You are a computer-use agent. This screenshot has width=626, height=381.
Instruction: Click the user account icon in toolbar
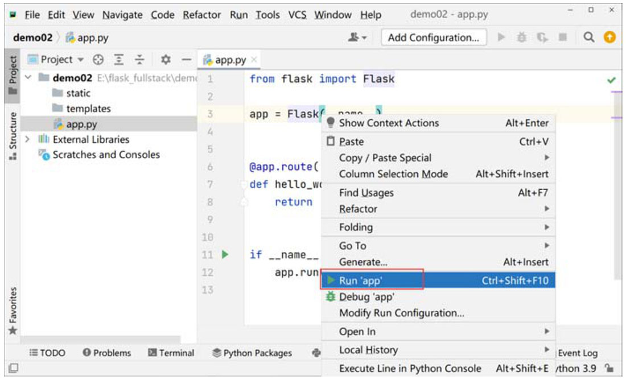357,38
